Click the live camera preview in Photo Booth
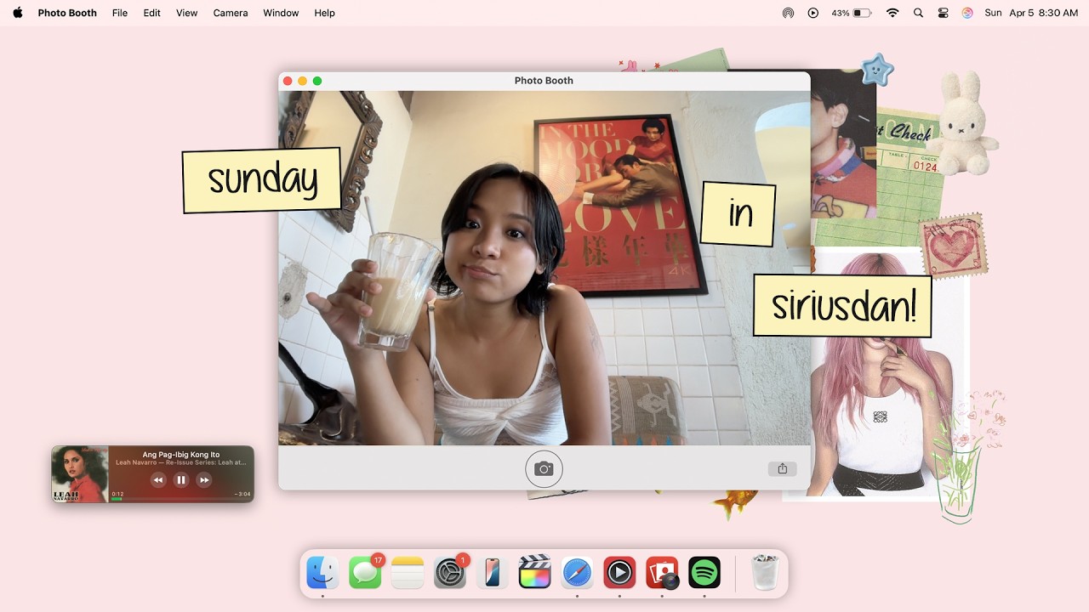 [544, 268]
